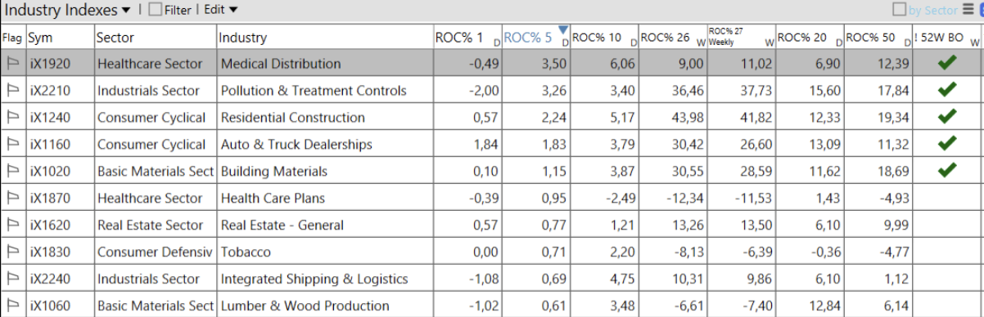984x317 pixels.
Task: Toggle the by Sector checkbox
Action: 900,10
